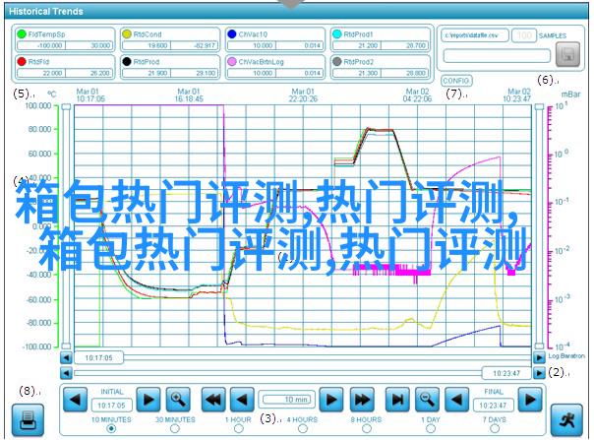The image size is (594, 440).
Task: Open the CONFIG button
Action: tap(457, 81)
